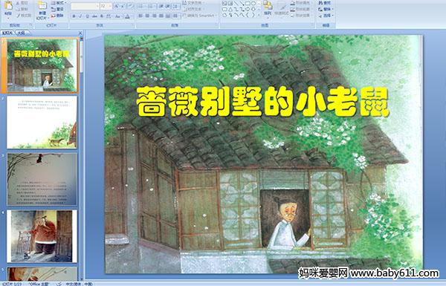Click Shape Fill in drawing group
446x286 pixels.
point(302,2)
